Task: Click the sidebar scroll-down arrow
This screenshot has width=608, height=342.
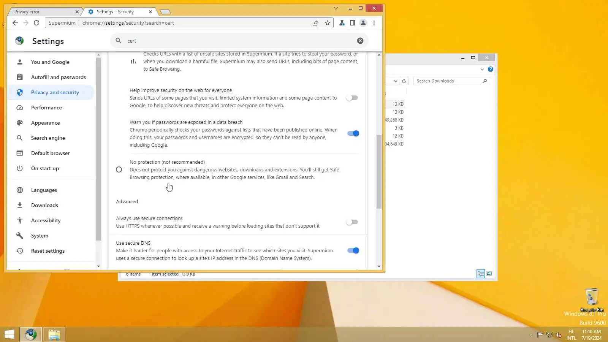Action: 98,266
